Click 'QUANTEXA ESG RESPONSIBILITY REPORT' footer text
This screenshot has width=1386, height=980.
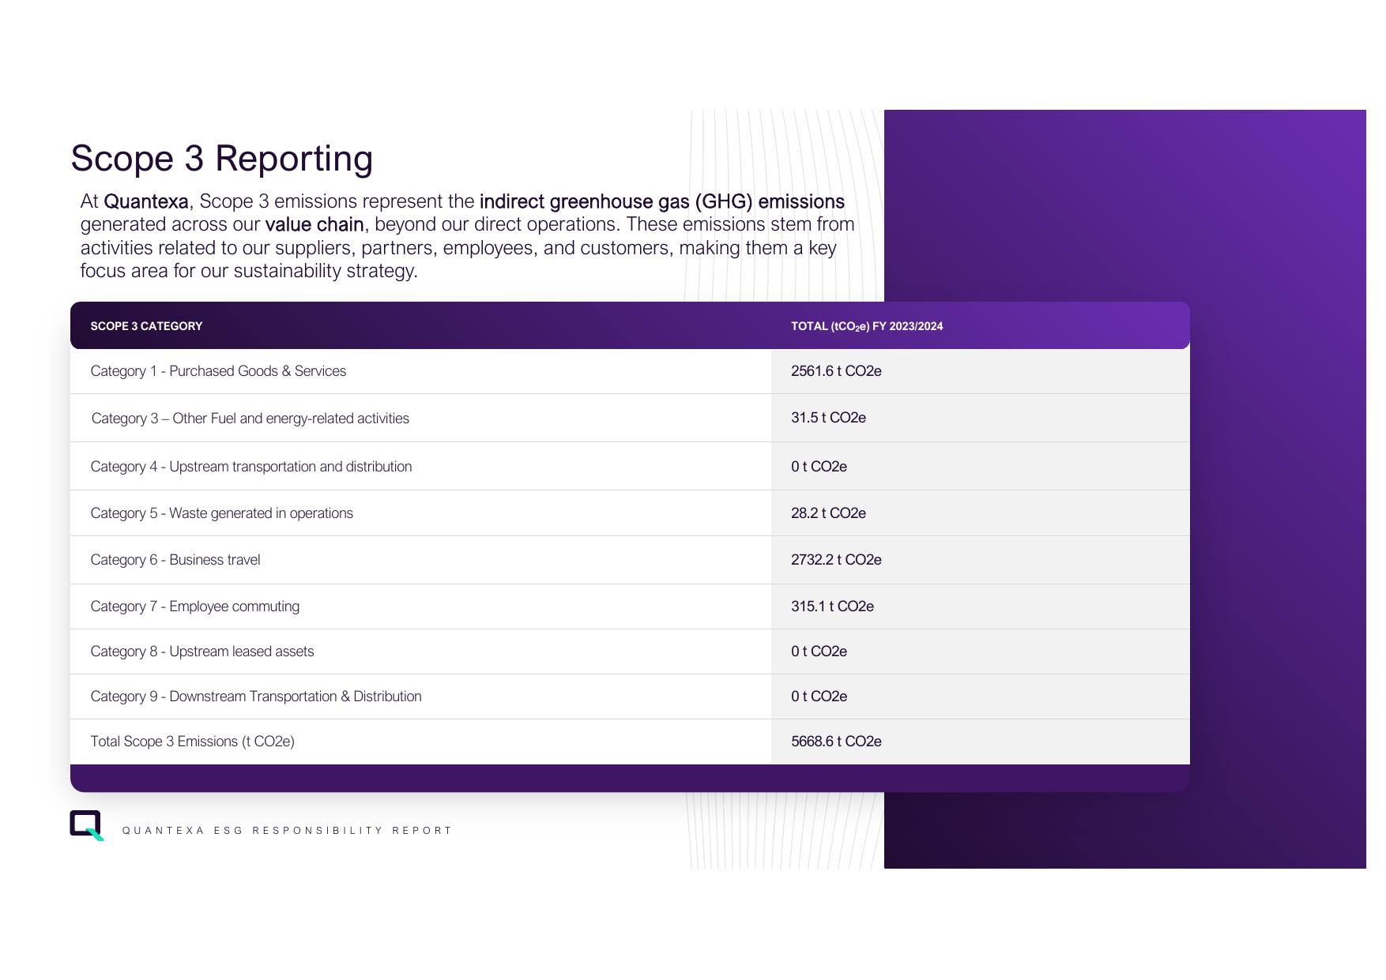pyautogui.click(x=287, y=831)
